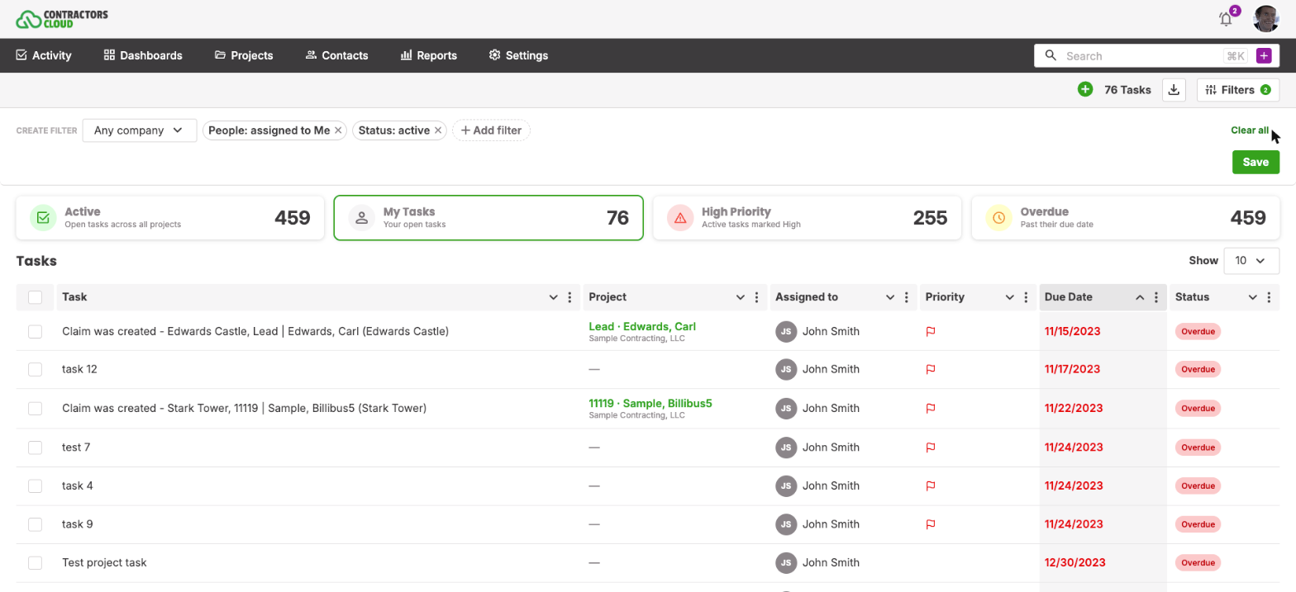Check the Stark Tower claim task checkbox
Image resolution: width=1296 pixels, height=592 pixels.
(x=35, y=409)
